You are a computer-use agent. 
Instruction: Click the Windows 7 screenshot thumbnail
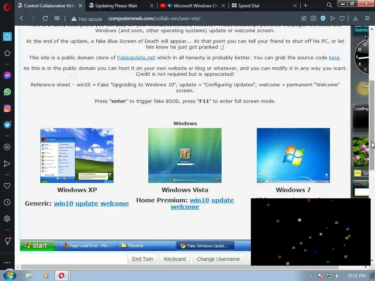(x=293, y=155)
